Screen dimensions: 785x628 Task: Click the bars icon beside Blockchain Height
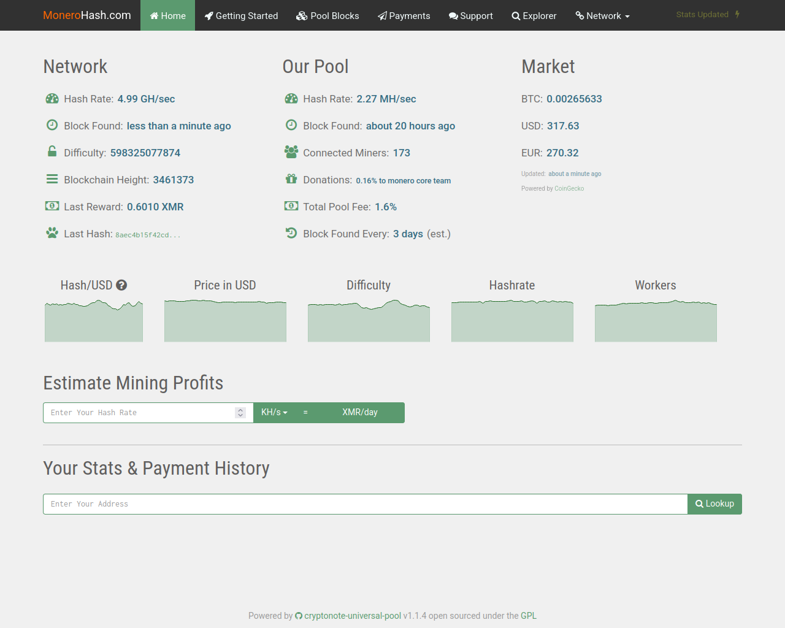[52, 179]
